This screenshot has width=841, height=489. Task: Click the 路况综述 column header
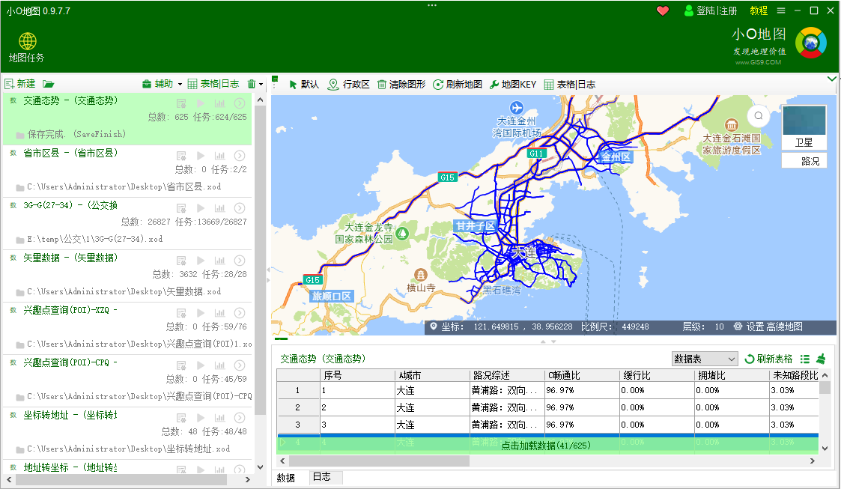tap(506, 375)
